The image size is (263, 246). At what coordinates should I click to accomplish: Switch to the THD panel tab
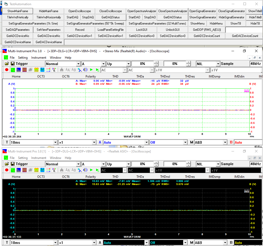115,76
